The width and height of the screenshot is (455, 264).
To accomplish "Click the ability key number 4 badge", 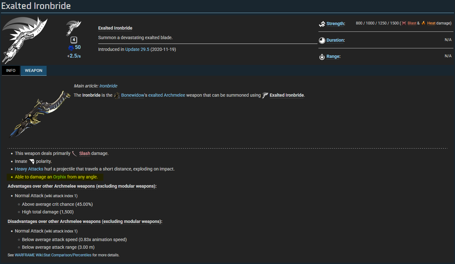I will pos(74,40).
